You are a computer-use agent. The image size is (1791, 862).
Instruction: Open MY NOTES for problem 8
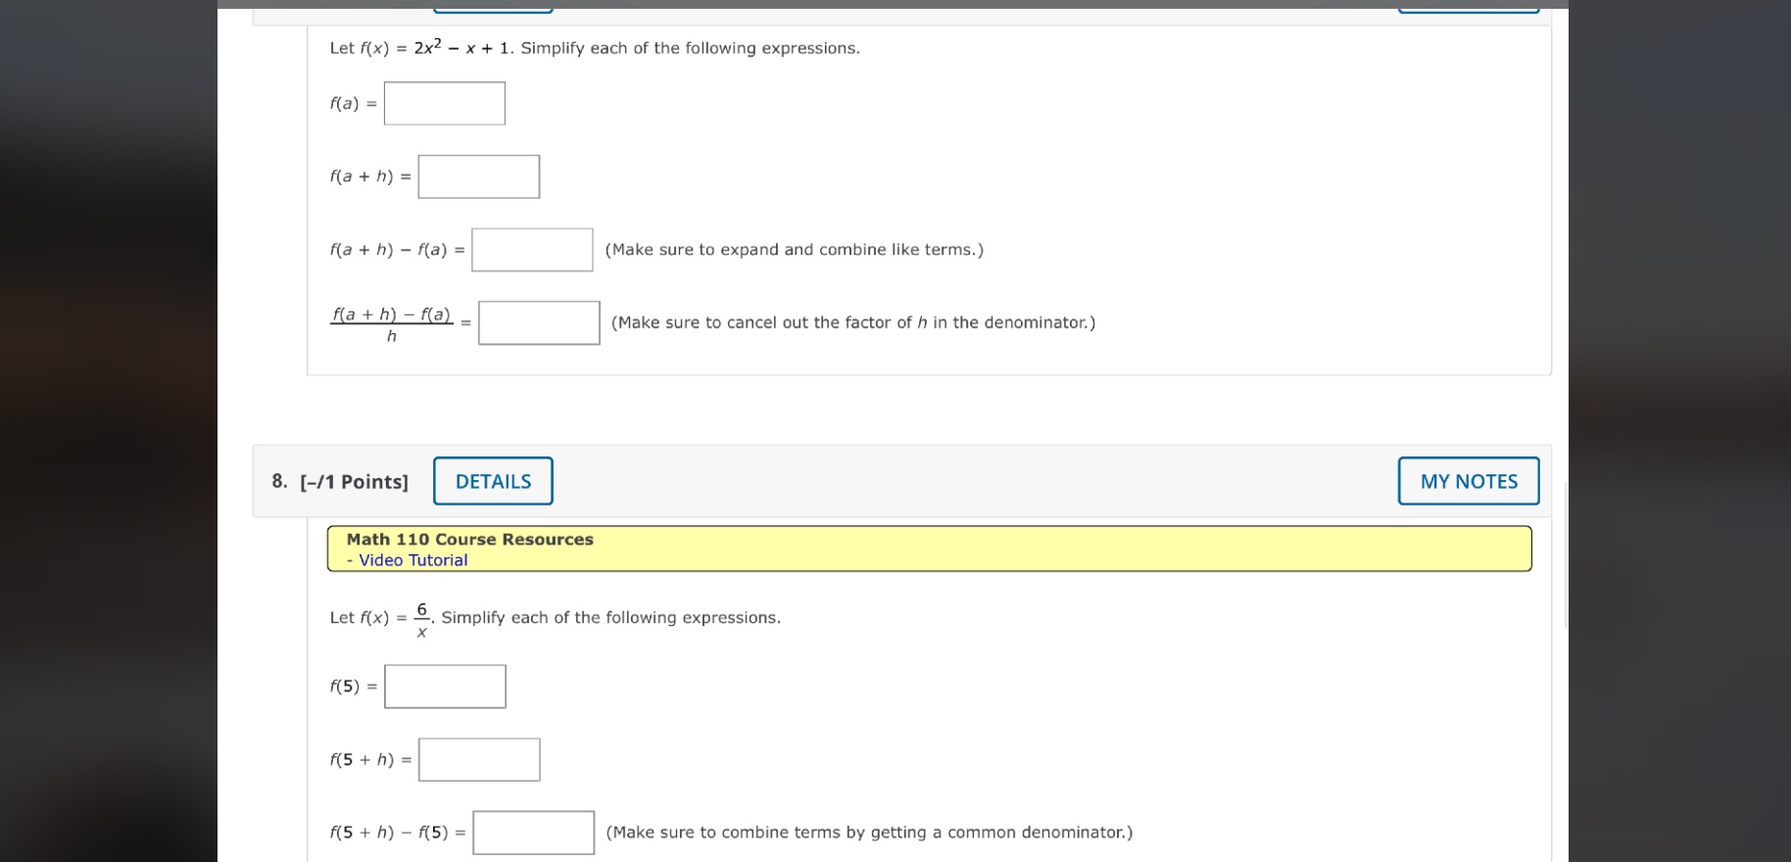coord(1467,480)
